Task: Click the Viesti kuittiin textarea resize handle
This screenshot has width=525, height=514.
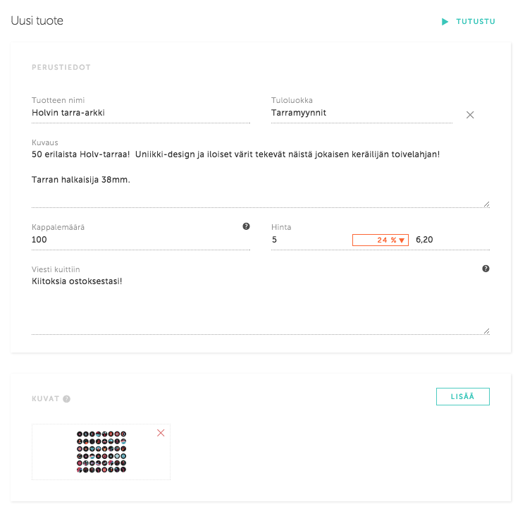Action: [x=486, y=331]
